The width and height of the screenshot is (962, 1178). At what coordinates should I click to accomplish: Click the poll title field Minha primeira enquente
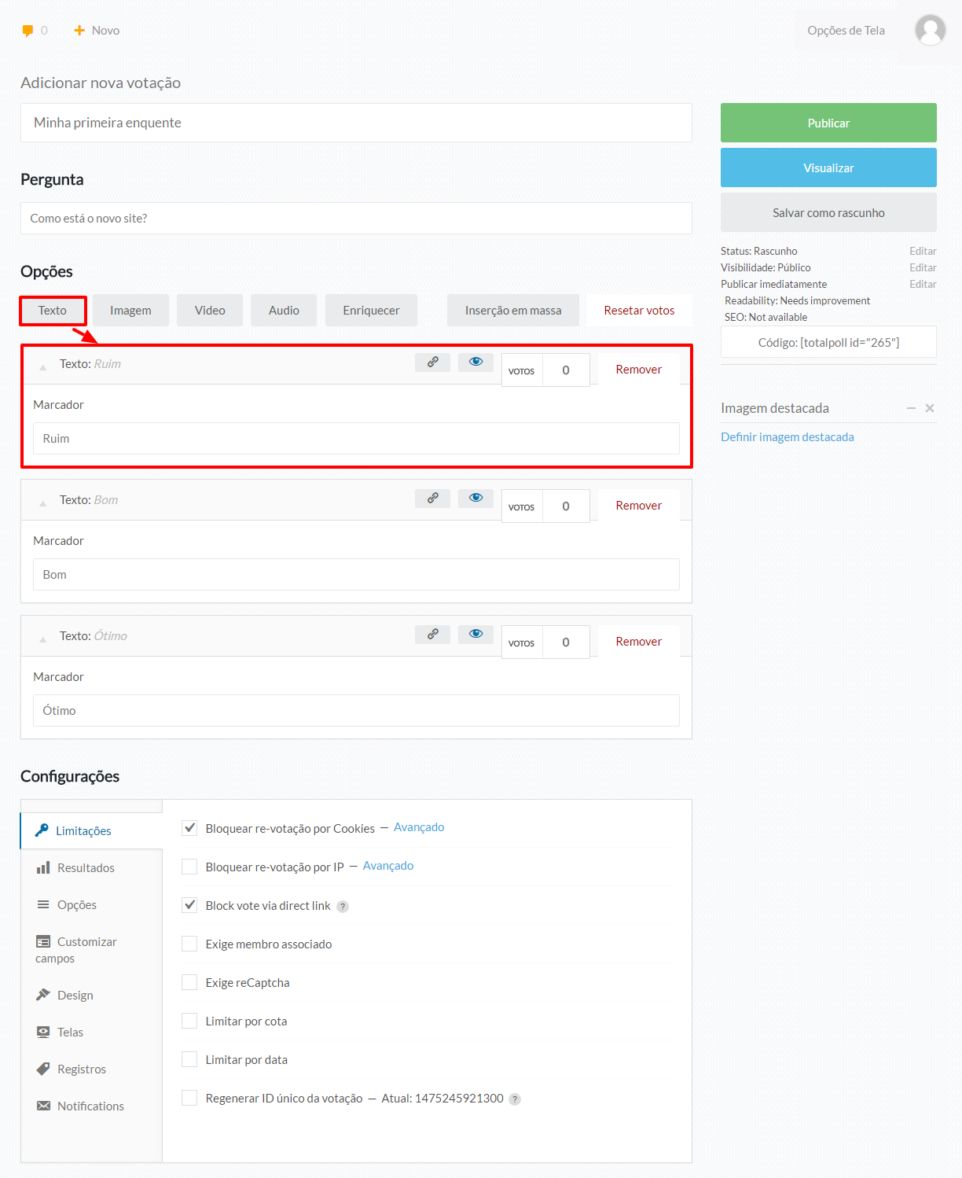tap(356, 123)
